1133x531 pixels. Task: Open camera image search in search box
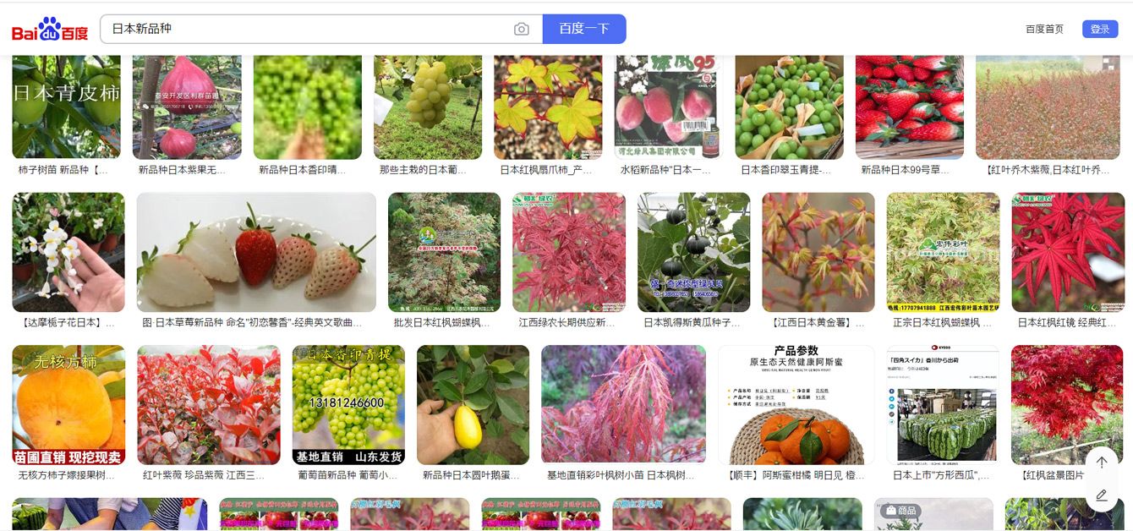521,29
